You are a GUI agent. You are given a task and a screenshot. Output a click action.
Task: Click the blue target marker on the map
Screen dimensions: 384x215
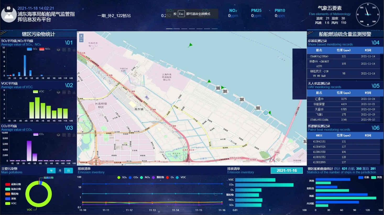tap(266, 113)
